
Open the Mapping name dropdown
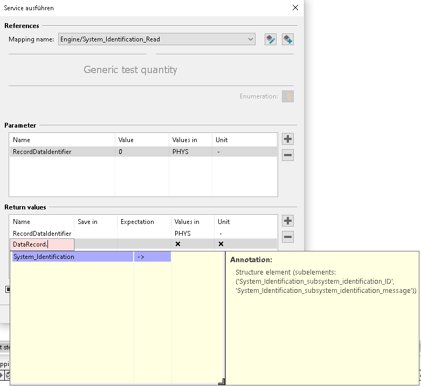(156, 39)
